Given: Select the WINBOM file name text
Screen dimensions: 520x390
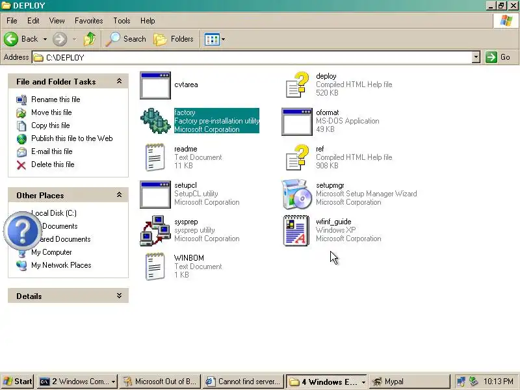Looking at the screenshot, I should pos(189,258).
